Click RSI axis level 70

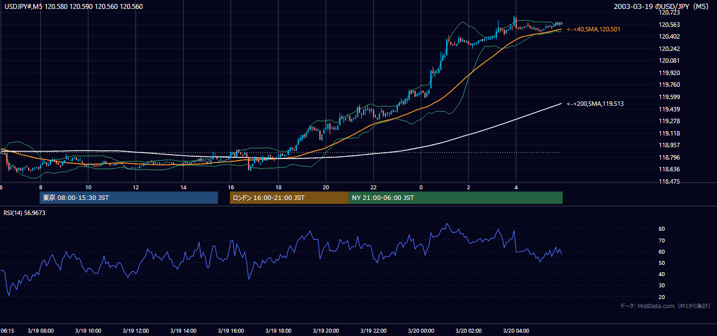(x=661, y=240)
